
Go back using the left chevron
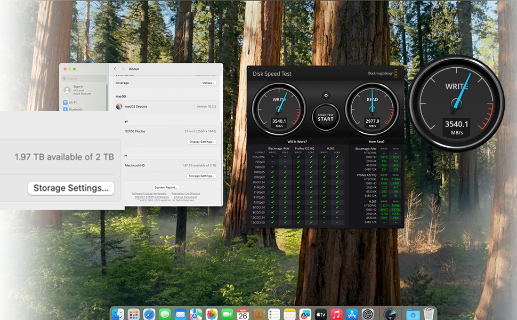[115, 69]
